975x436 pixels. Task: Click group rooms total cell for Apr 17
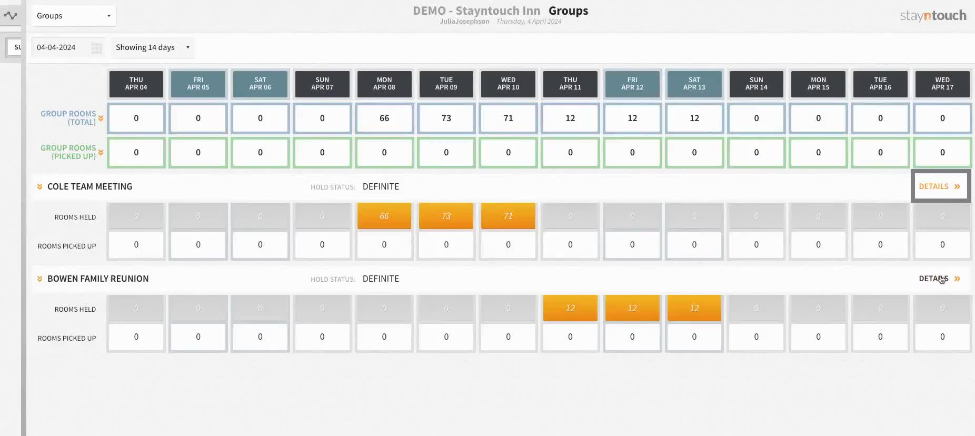tap(942, 118)
